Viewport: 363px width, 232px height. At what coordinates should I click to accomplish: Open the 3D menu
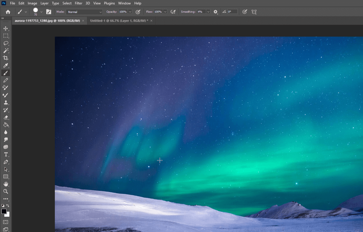[88, 3]
